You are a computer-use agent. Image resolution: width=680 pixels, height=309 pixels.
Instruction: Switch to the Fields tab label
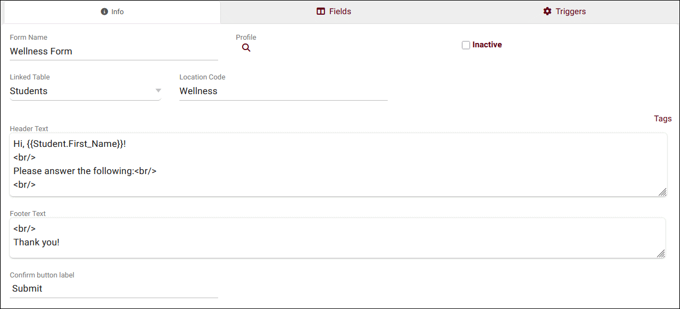click(x=340, y=11)
